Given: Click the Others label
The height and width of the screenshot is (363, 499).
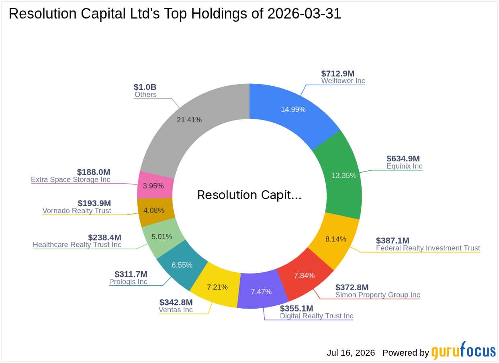Looking at the screenshot, I should 145,95.
